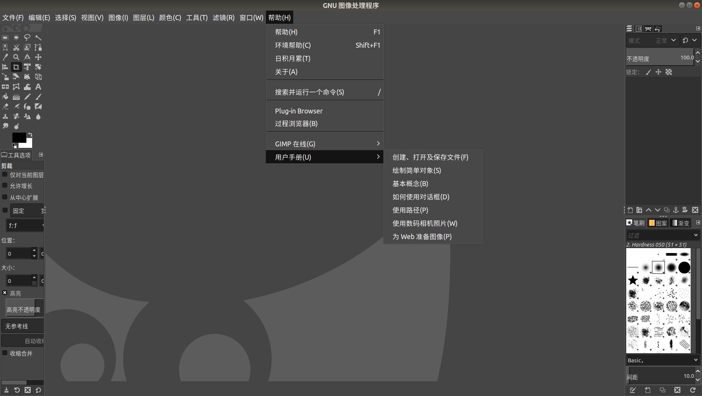Expand the GIMP 在线(G) submenu
Image resolution: width=702 pixels, height=396 pixels.
tap(325, 144)
